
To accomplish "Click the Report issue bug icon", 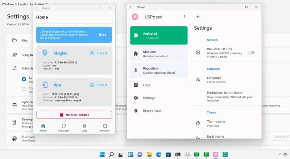I will 136,111.
